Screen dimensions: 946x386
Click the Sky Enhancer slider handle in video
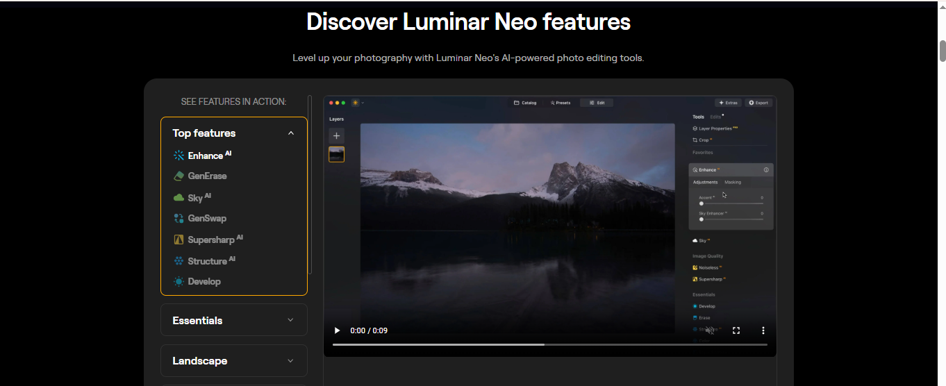701,219
